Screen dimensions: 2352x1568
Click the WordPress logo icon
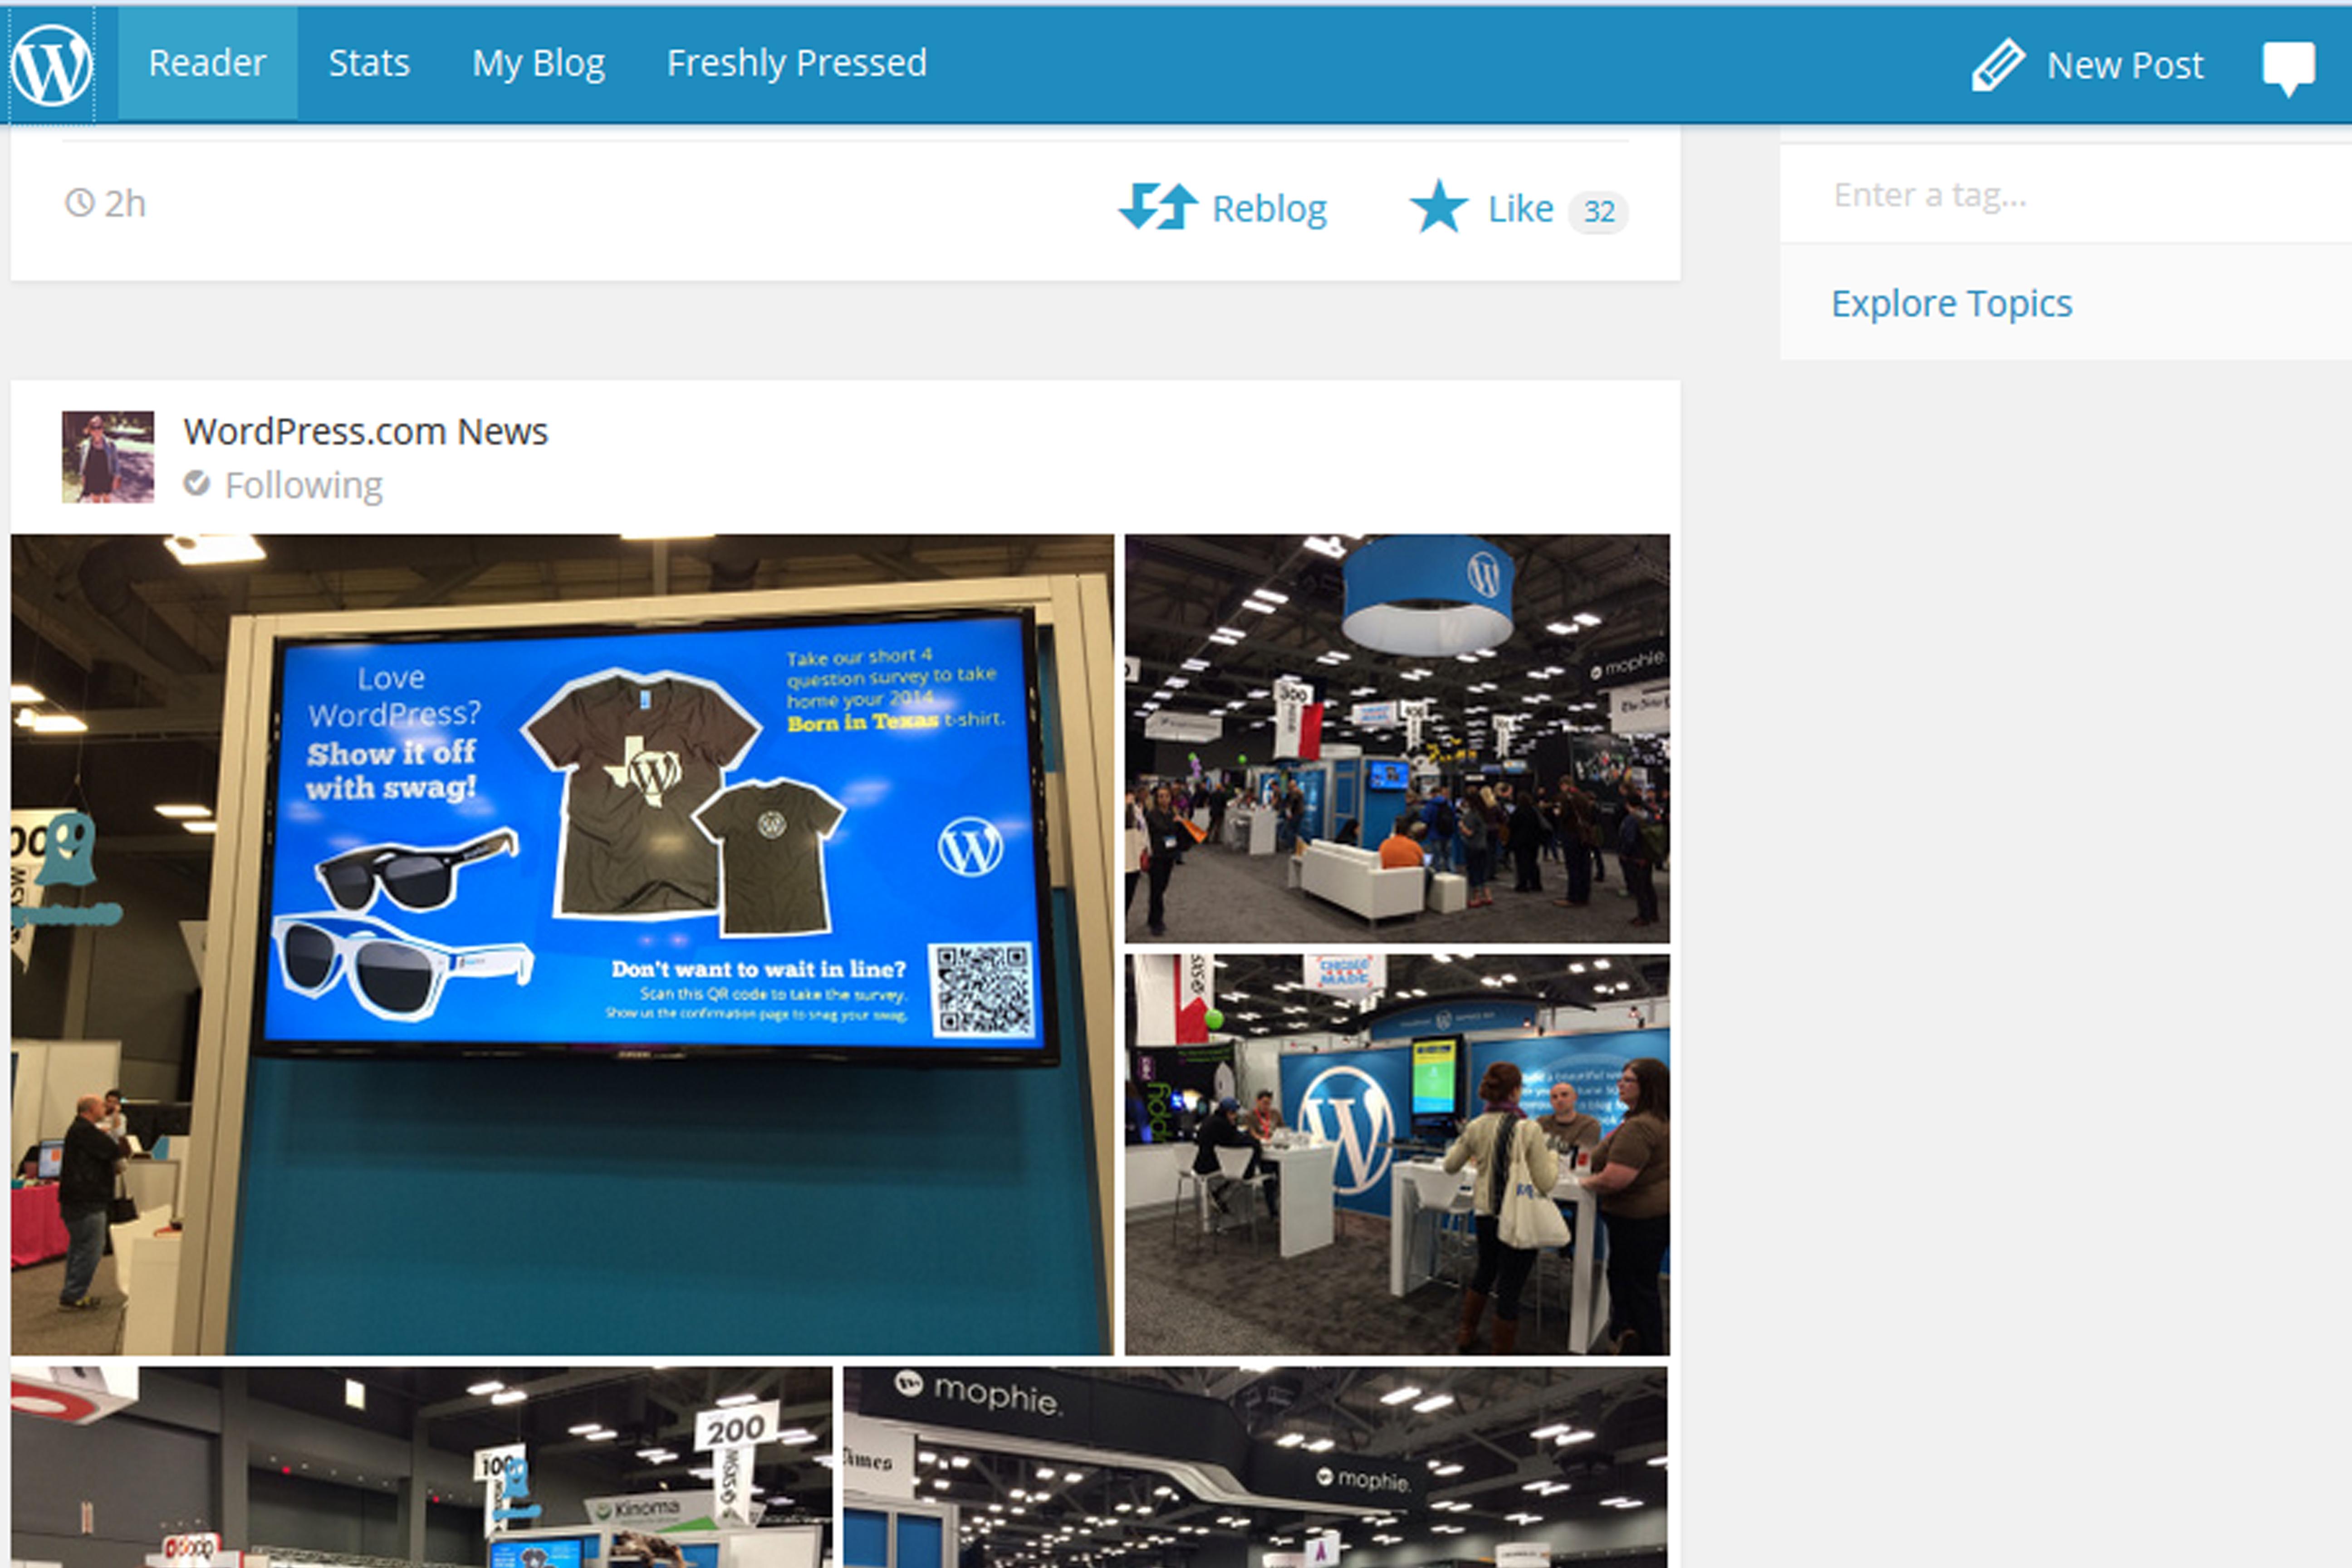tap(52, 64)
